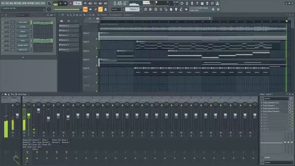Open the PATTERNS menu

coord(18,3)
